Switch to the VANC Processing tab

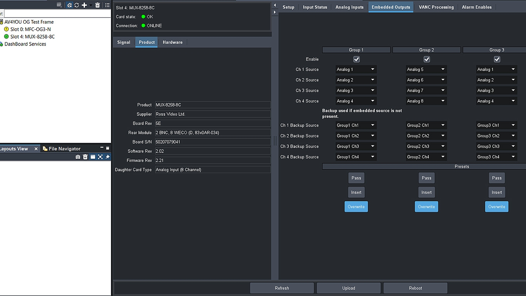click(436, 7)
